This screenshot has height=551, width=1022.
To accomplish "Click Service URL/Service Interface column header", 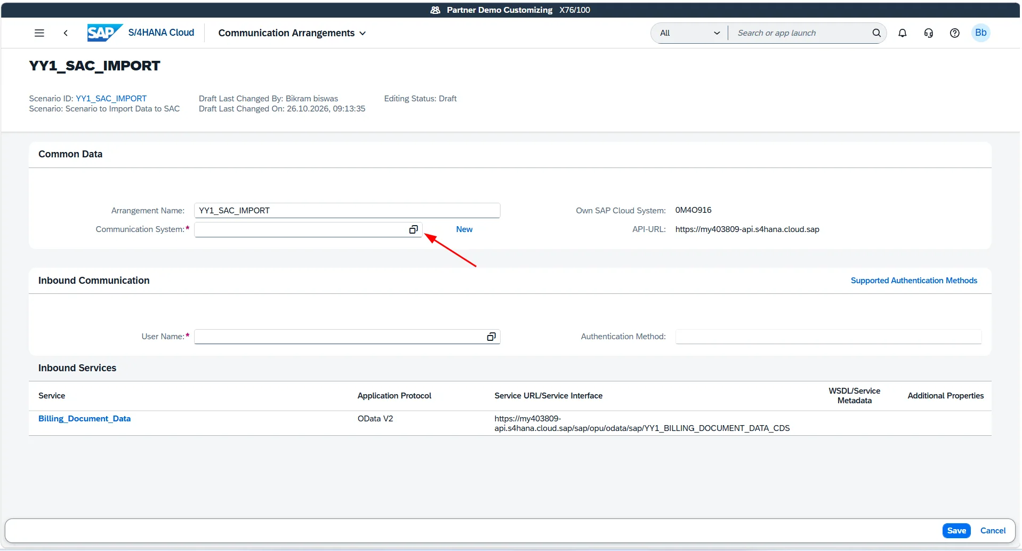I will [x=548, y=396].
